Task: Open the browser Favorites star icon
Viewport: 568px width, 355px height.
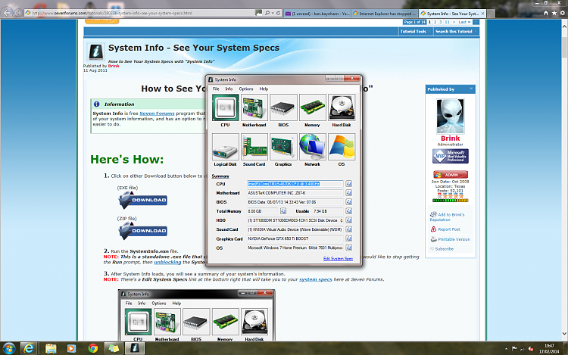Action: [554, 13]
